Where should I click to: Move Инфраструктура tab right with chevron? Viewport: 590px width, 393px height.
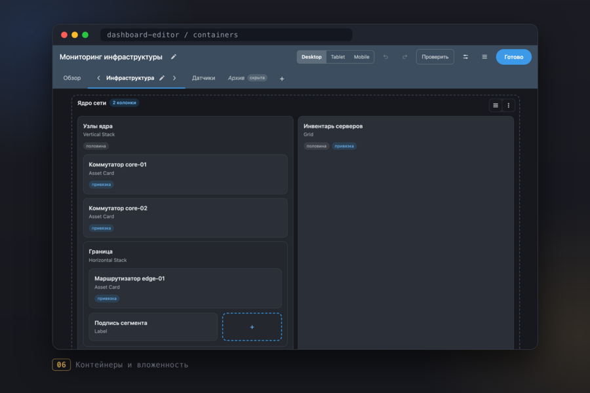174,78
